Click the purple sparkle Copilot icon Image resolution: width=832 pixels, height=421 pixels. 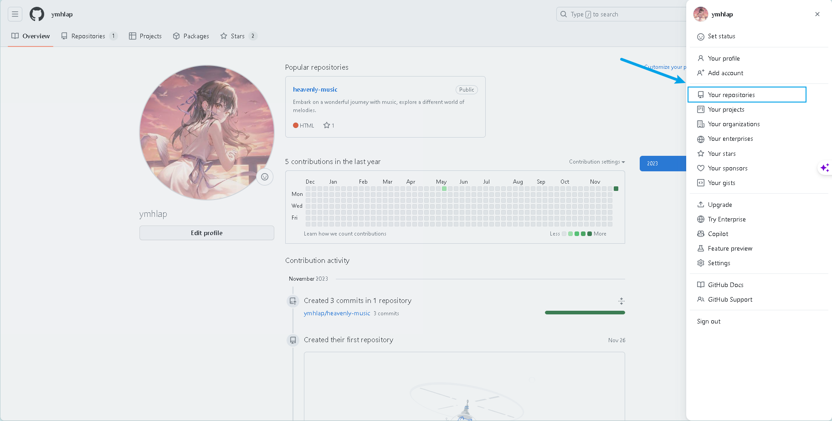[825, 168]
